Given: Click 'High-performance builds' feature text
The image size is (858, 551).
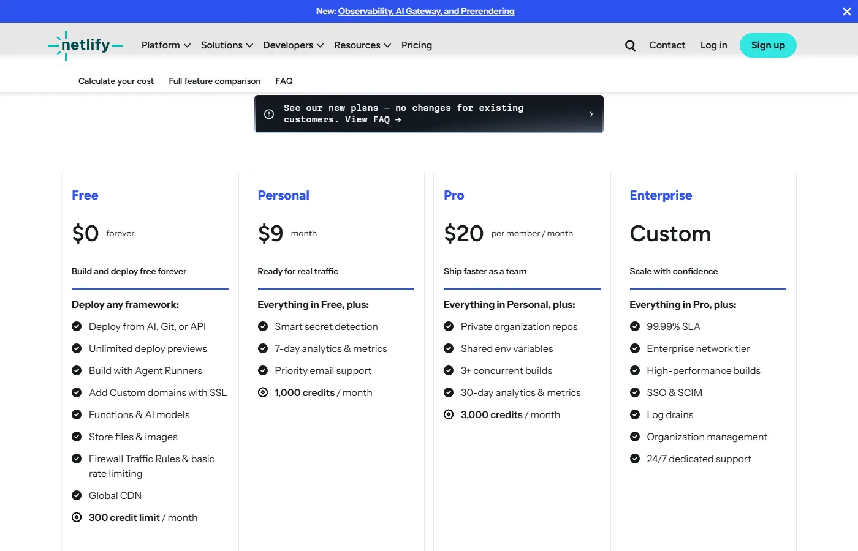Looking at the screenshot, I should pos(704,370).
